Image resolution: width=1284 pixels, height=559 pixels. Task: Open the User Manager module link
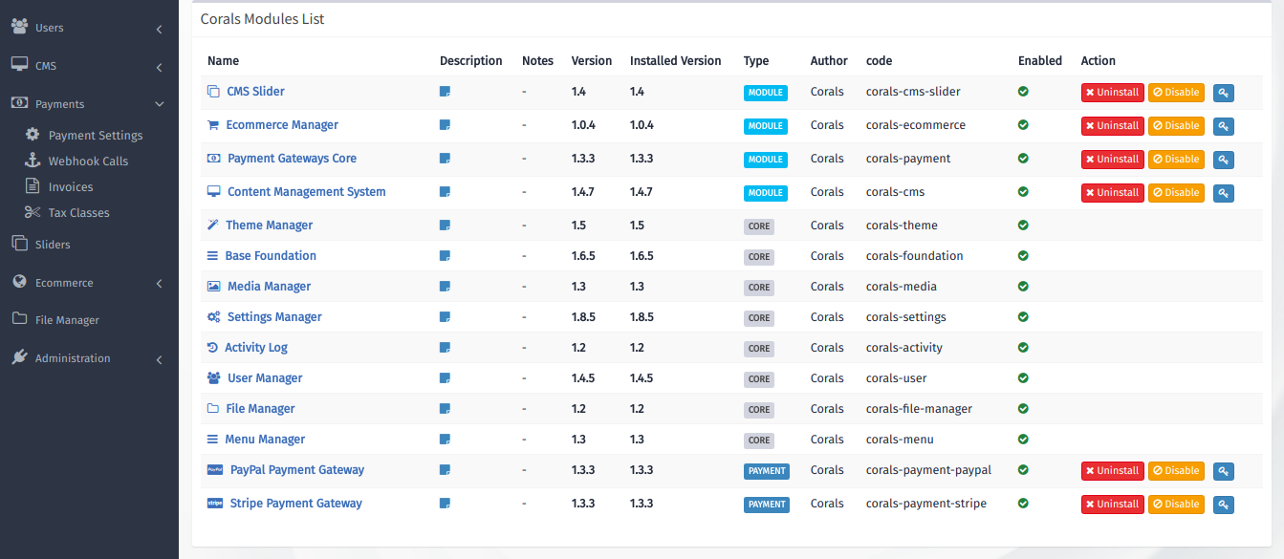[265, 378]
